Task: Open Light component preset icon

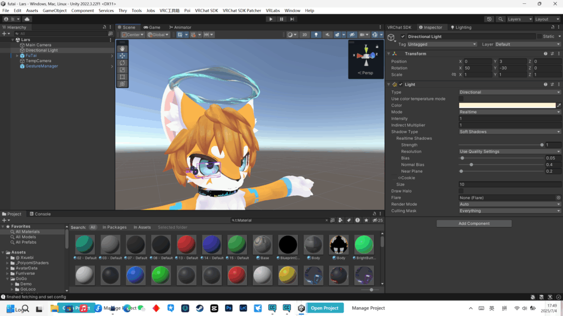Action: pos(552,84)
